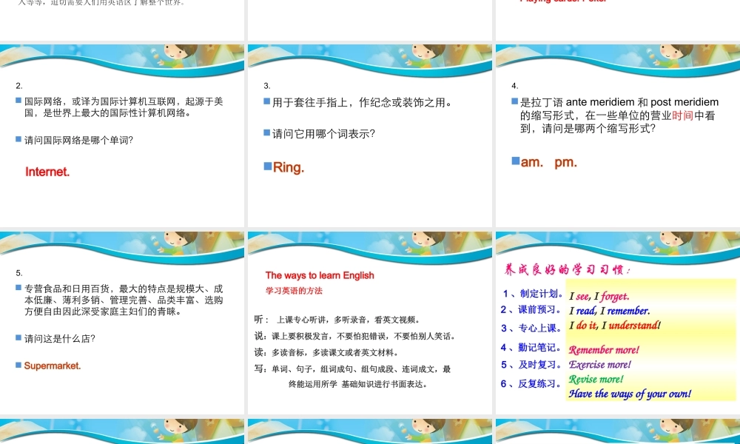Image resolution: width=740 pixels, height=444 pixels.
Task: Click the answer text 'Ring.'
Action: 289,167
